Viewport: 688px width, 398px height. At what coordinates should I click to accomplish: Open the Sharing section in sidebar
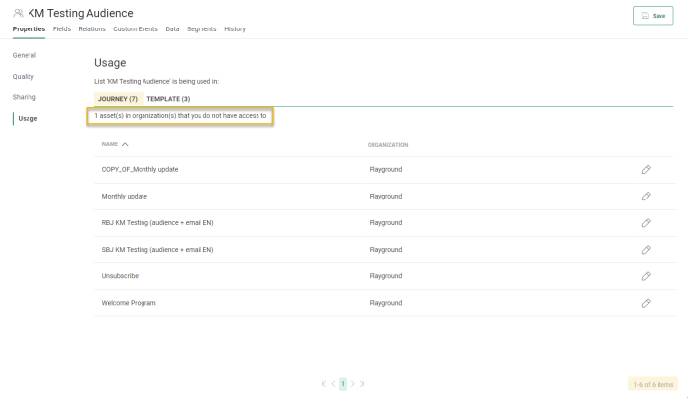(25, 97)
